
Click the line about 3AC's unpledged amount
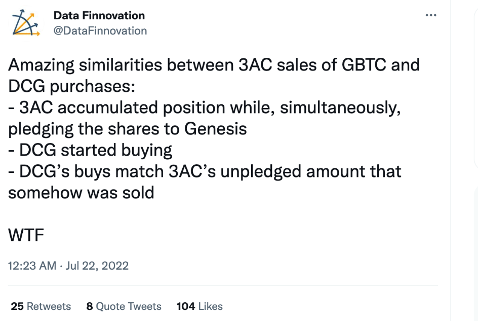tap(205, 171)
